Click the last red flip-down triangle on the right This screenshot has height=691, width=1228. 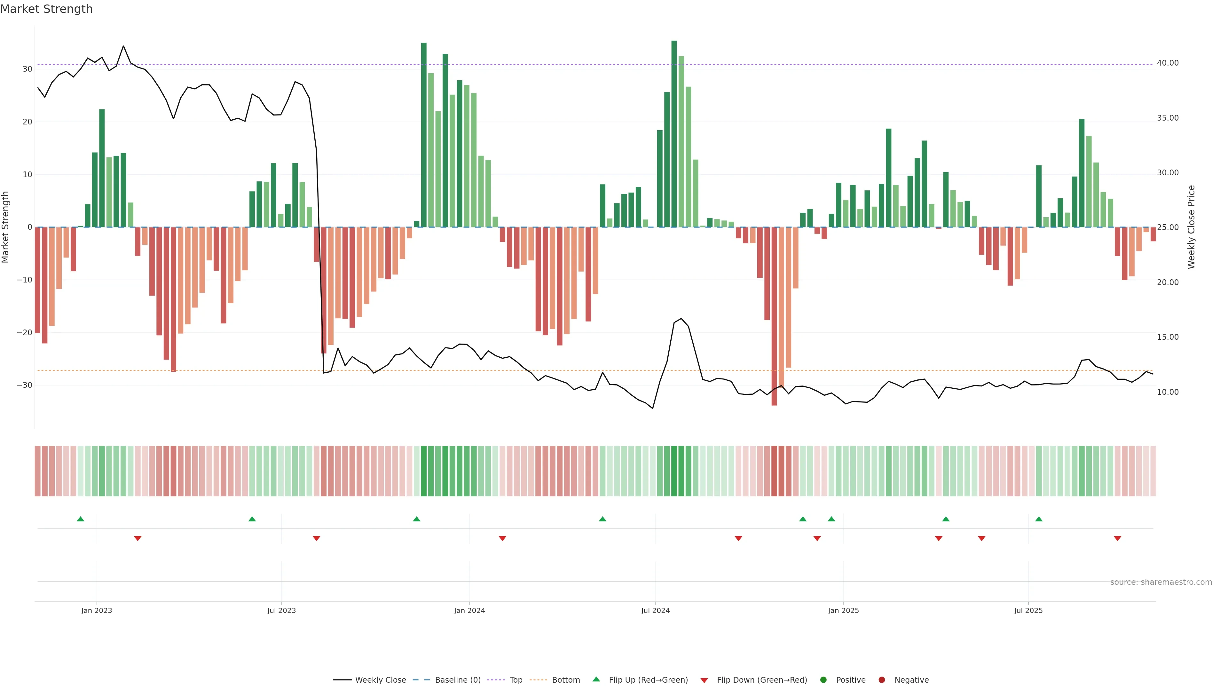tap(1117, 538)
